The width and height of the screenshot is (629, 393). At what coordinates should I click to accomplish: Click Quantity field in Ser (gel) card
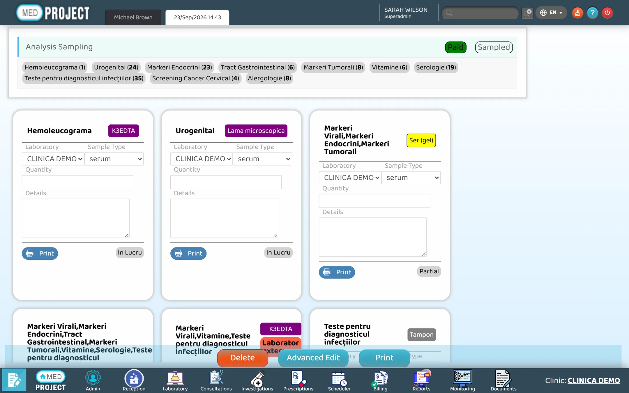point(374,201)
